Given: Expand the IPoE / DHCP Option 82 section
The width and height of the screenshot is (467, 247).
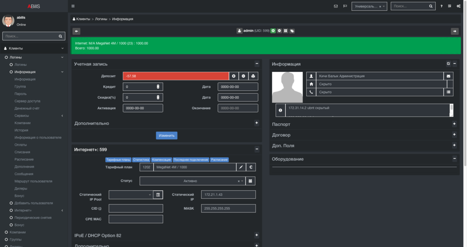Looking at the screenshot, I should (x=256, y=235).
